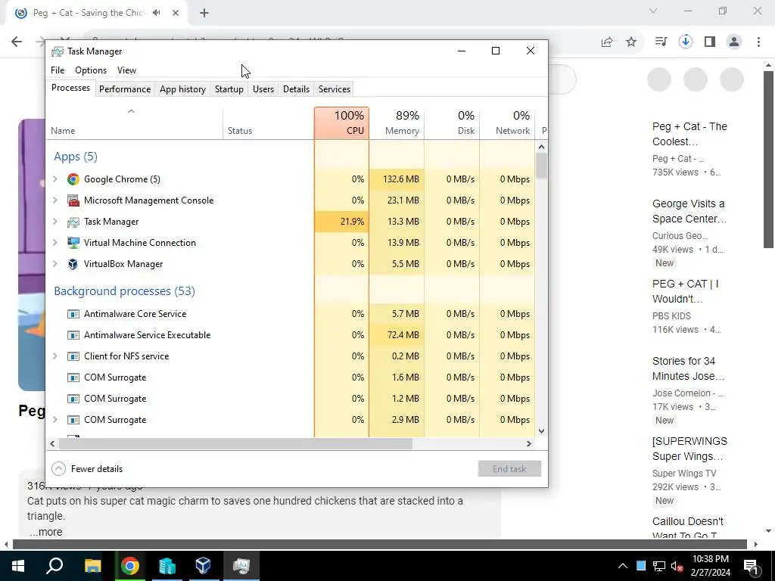775x581 pixels.
Task: Switch to the Users tab
Action: (x=263, y=89)
